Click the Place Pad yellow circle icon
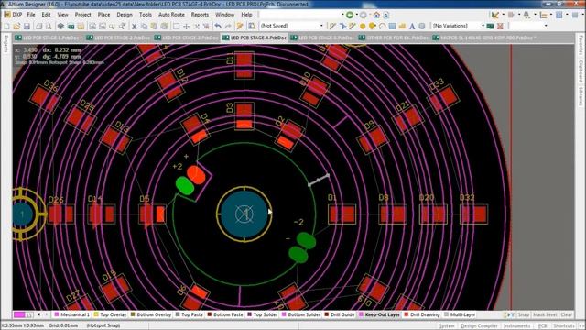The image size is (586, 330). (363, 27)
